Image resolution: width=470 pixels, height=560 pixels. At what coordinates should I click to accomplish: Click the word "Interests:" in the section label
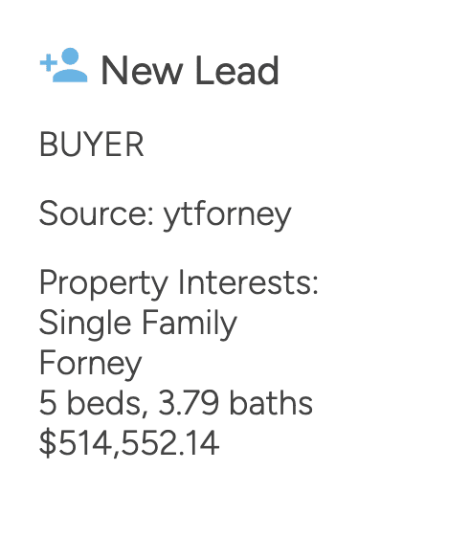(248, 282)
